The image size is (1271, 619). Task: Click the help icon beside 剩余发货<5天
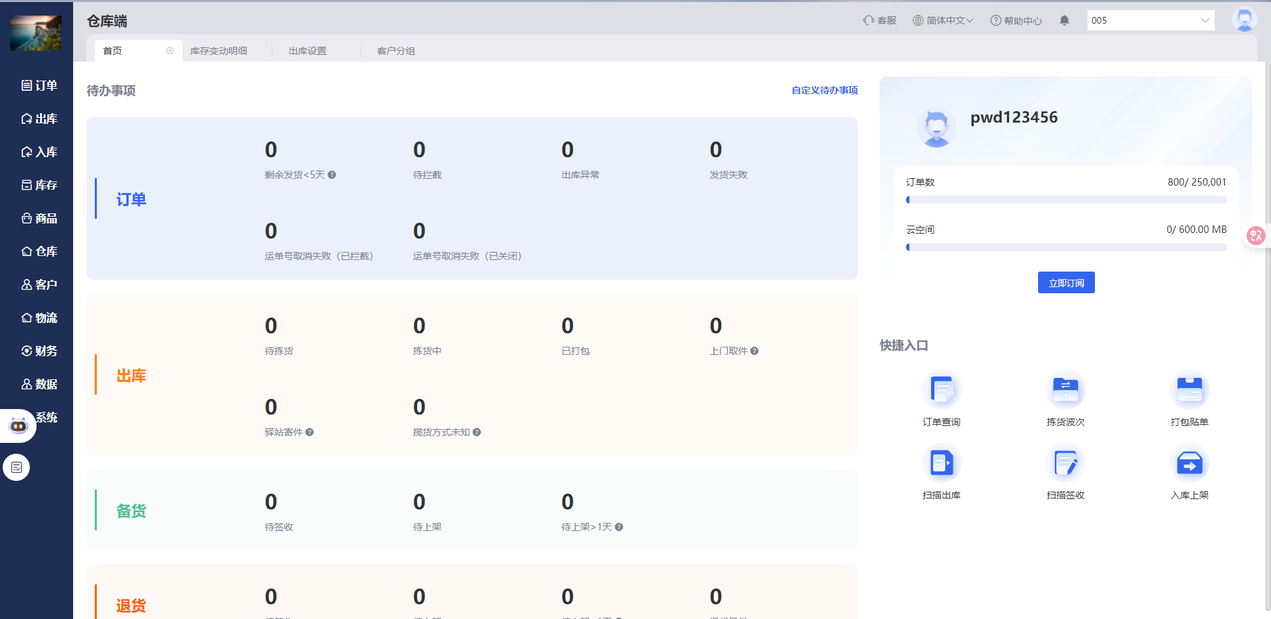click(x=332, y=175)
